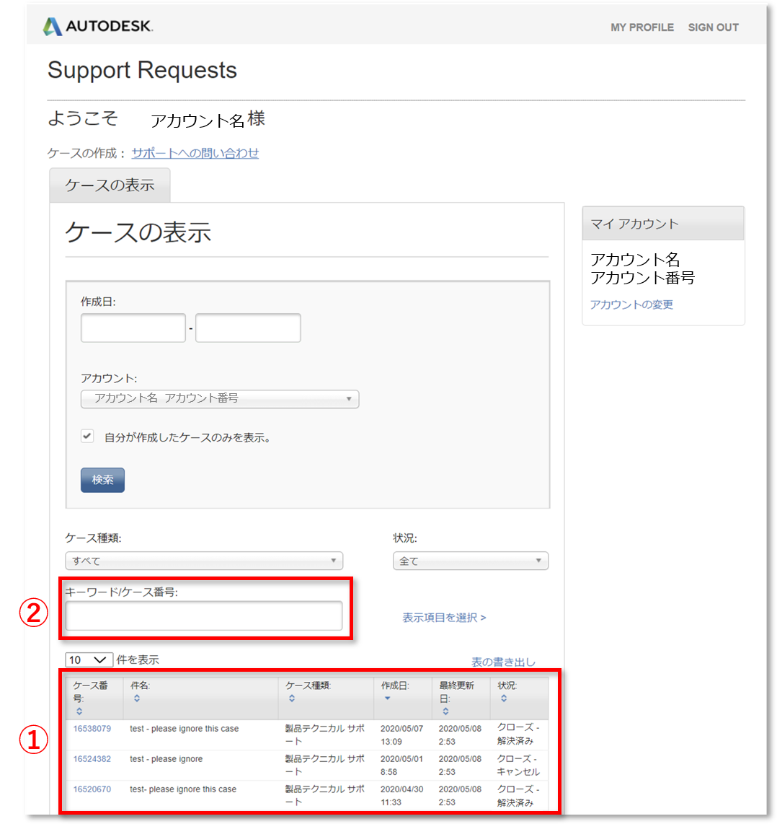The height and width of the screenshot is (824, 777).
Task: Click the キーワード/ケース番号 input field
Action: point(204,615)
